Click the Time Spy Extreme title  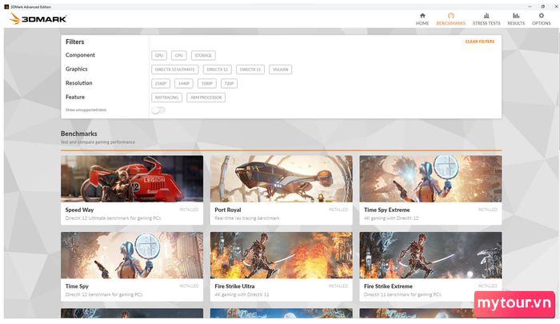[x=386, y=210]
